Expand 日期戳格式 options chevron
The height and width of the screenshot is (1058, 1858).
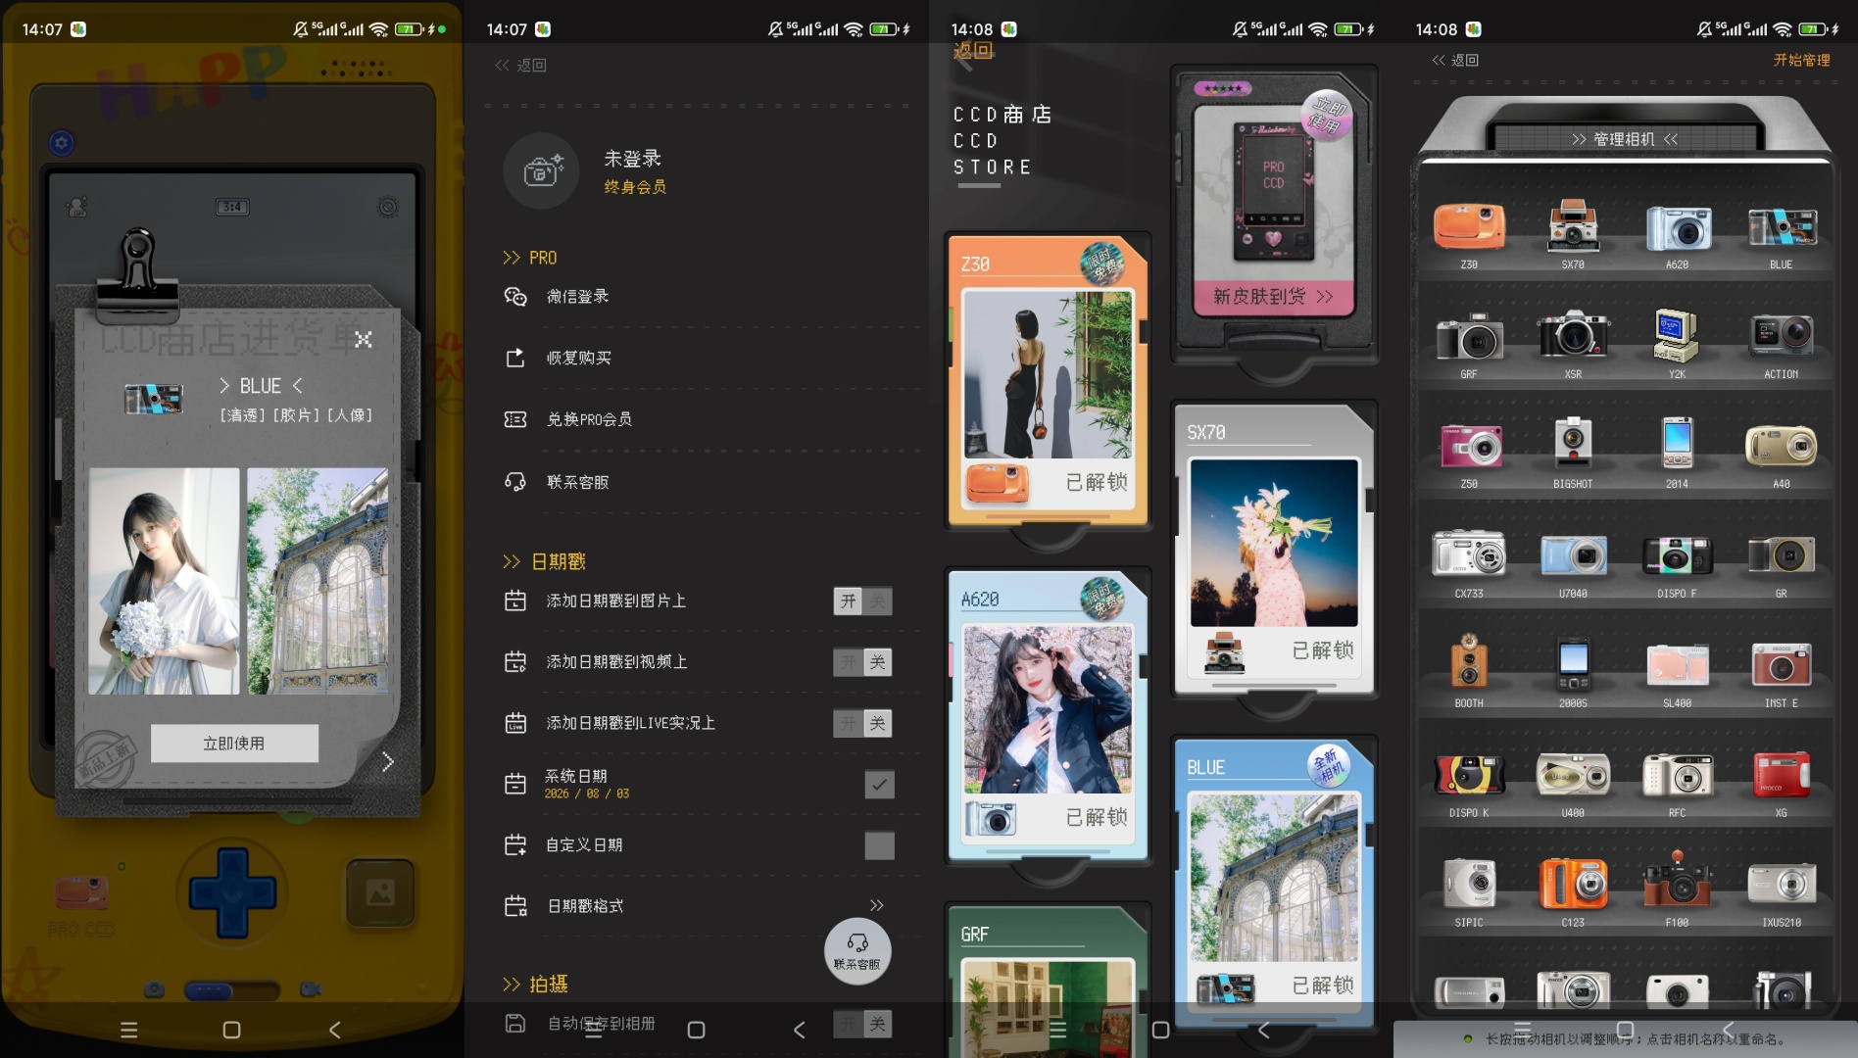coord(877,905)
